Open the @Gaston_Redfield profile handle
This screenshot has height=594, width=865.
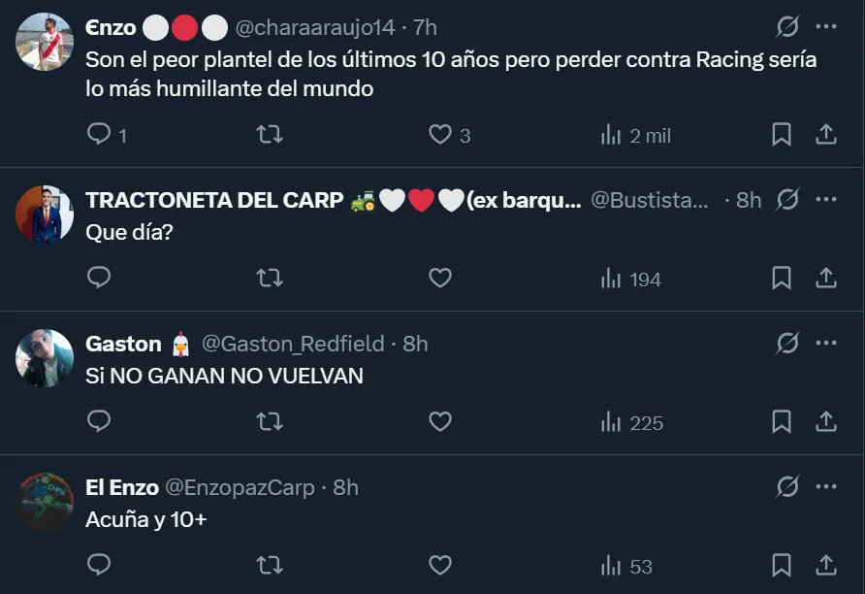coord(292,344)
